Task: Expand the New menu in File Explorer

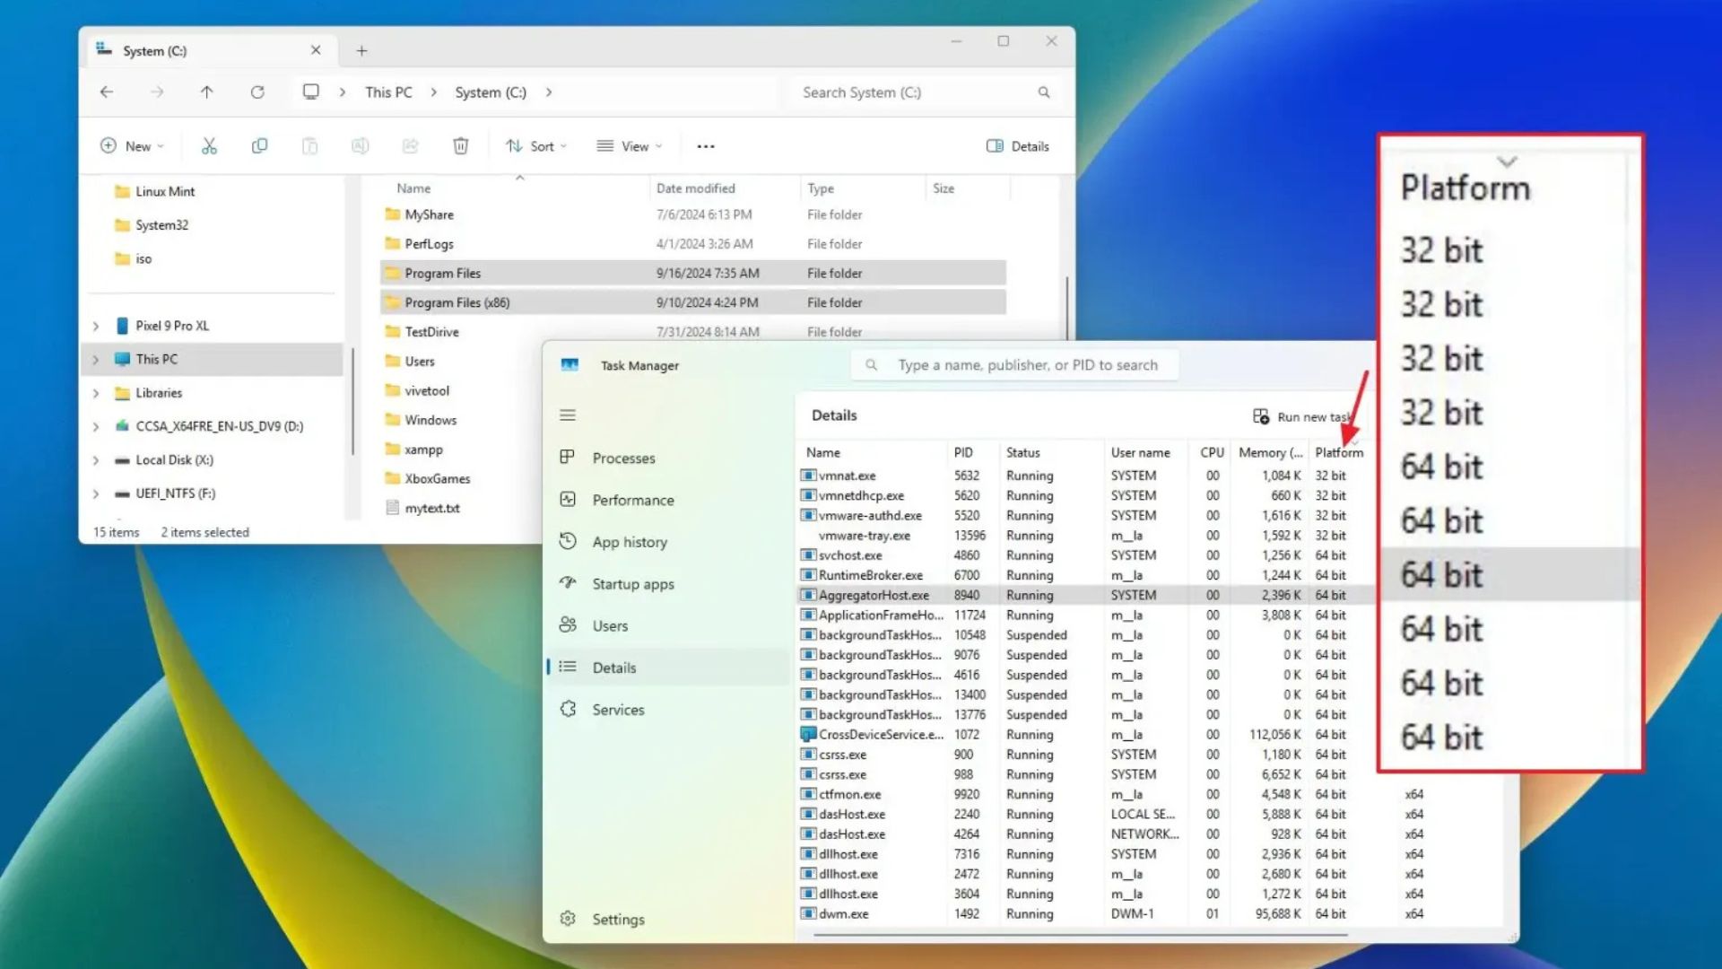Action: [x=131, y=145]
